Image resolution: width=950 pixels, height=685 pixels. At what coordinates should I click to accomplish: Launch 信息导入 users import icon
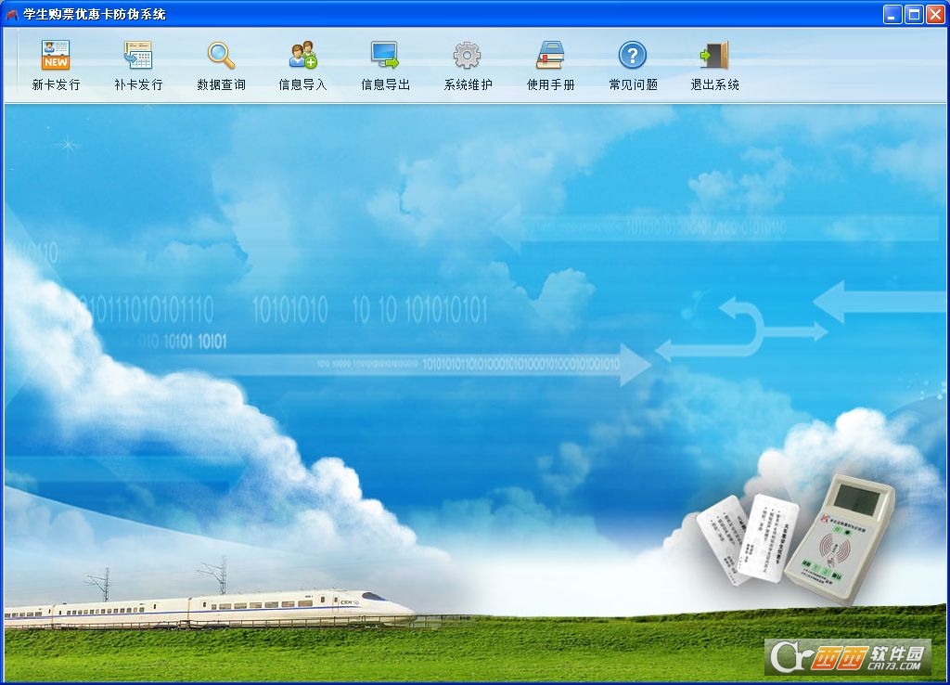pyautogui.click(x=303, y=55)
